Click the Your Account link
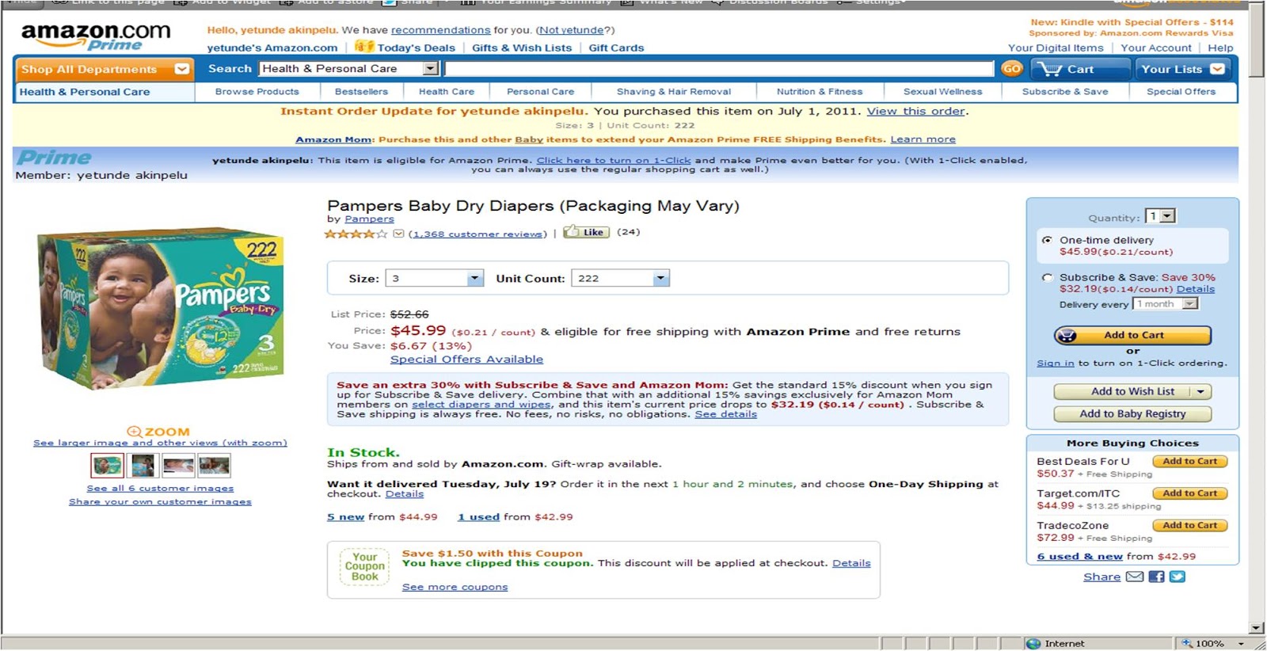This screenshot has width=1267, height=651. (1155, 48)
